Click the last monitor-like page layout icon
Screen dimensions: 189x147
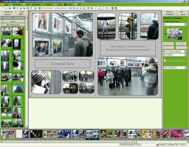[x=84, y=8]
